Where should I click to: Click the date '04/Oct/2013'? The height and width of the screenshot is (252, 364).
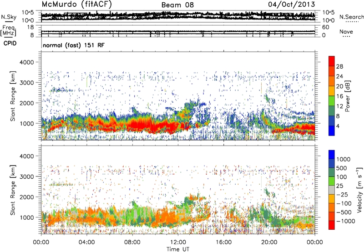[292, 5]
